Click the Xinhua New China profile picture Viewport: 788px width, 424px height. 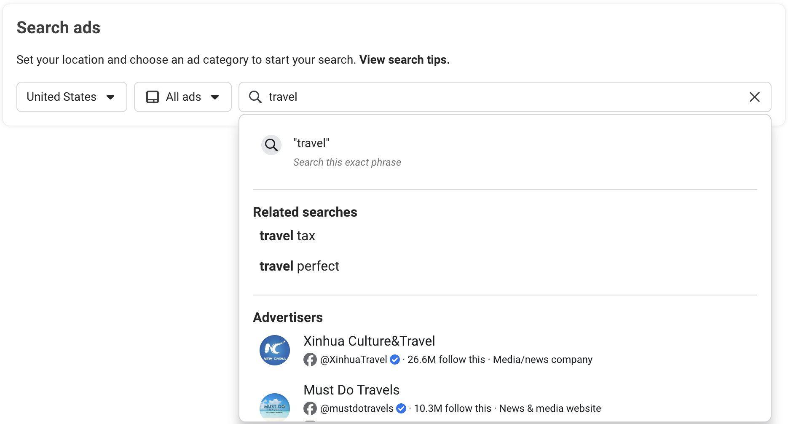tap(274, 350)
